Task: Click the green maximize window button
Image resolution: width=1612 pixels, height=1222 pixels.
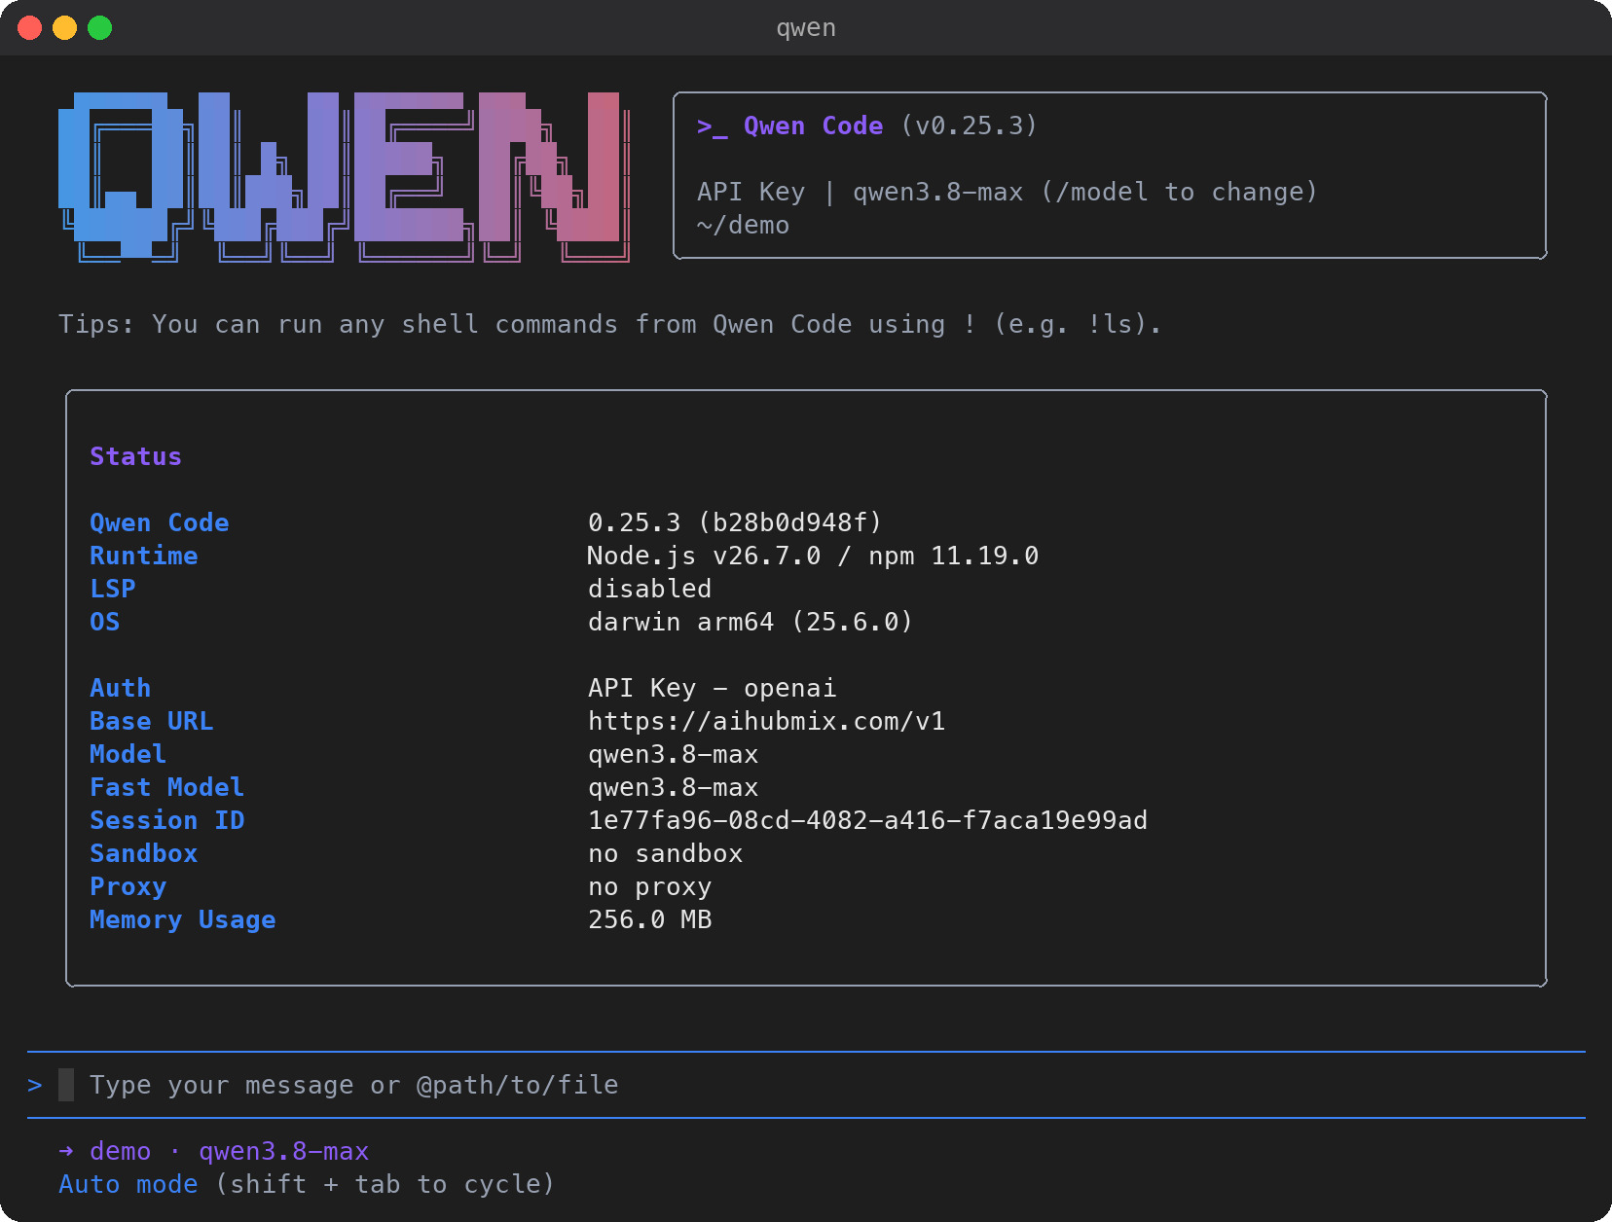Action: click(100, 28)
